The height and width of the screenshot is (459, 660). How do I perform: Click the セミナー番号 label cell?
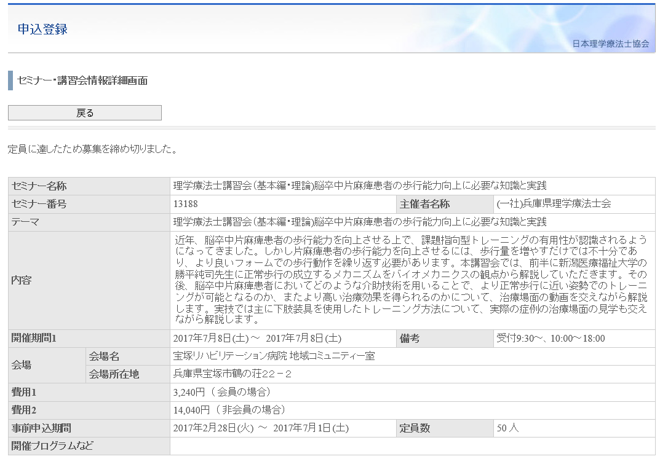coord(89,204)
